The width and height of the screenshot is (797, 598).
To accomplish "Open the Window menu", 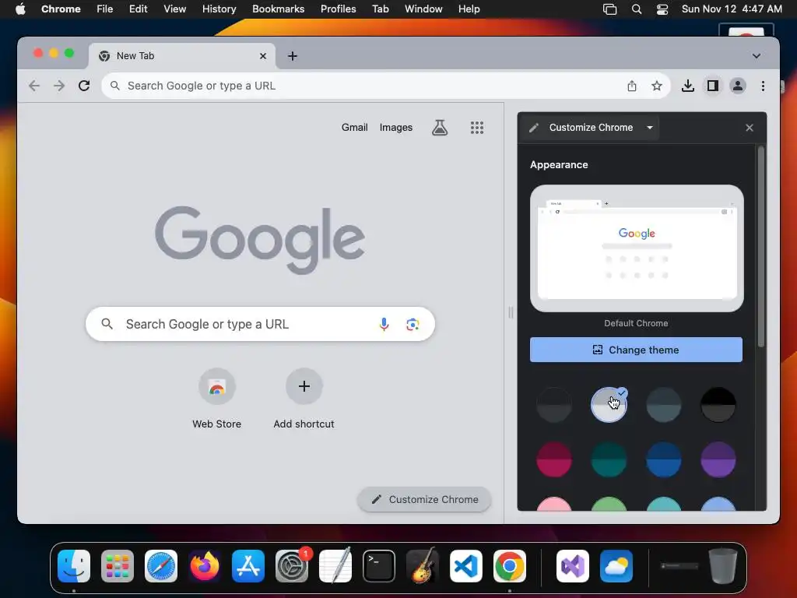I will (423, 9).
